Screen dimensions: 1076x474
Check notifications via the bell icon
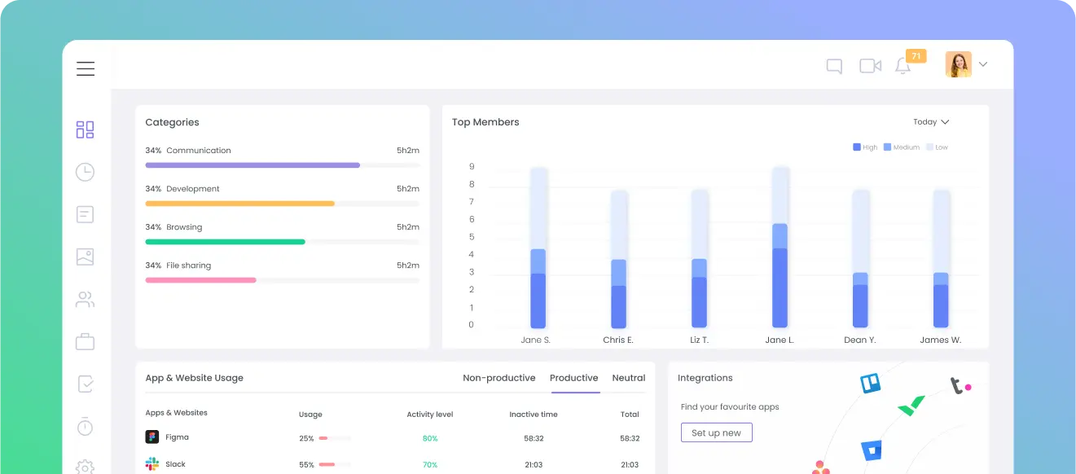(x=903, y=66)
